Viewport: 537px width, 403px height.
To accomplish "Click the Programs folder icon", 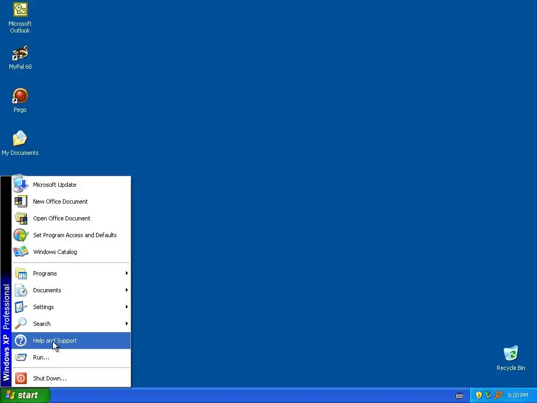I will [20, 273].
